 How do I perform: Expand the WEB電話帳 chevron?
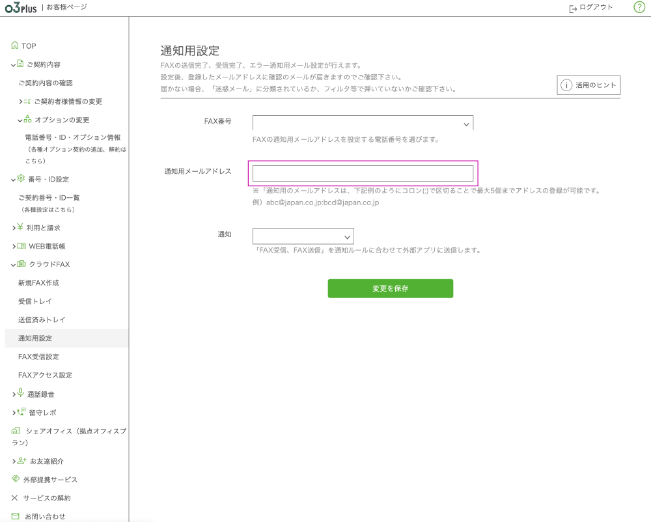[x=14, y=247]
